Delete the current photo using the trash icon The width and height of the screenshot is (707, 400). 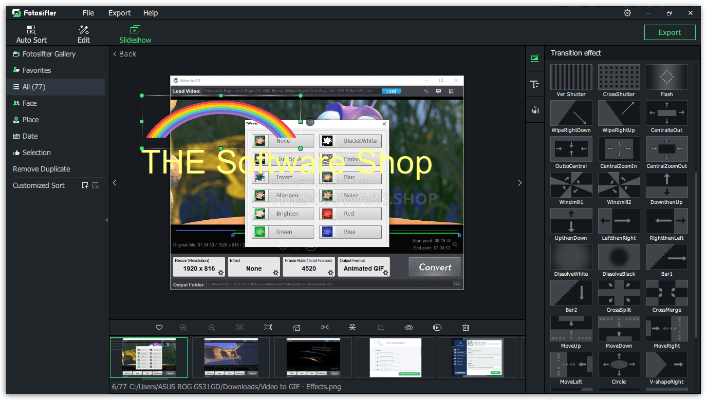click(466, 327)
